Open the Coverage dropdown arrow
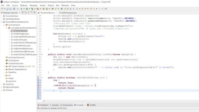Image resolution: width=199 pixels, height=112 pixels. click(35, 9)
